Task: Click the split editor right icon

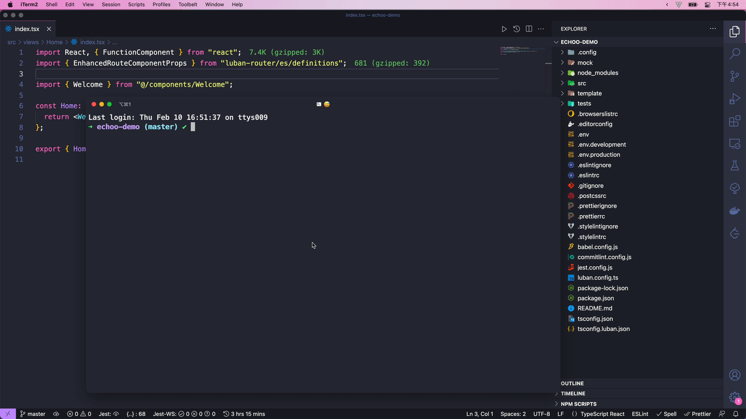Action: coord(529,29)
